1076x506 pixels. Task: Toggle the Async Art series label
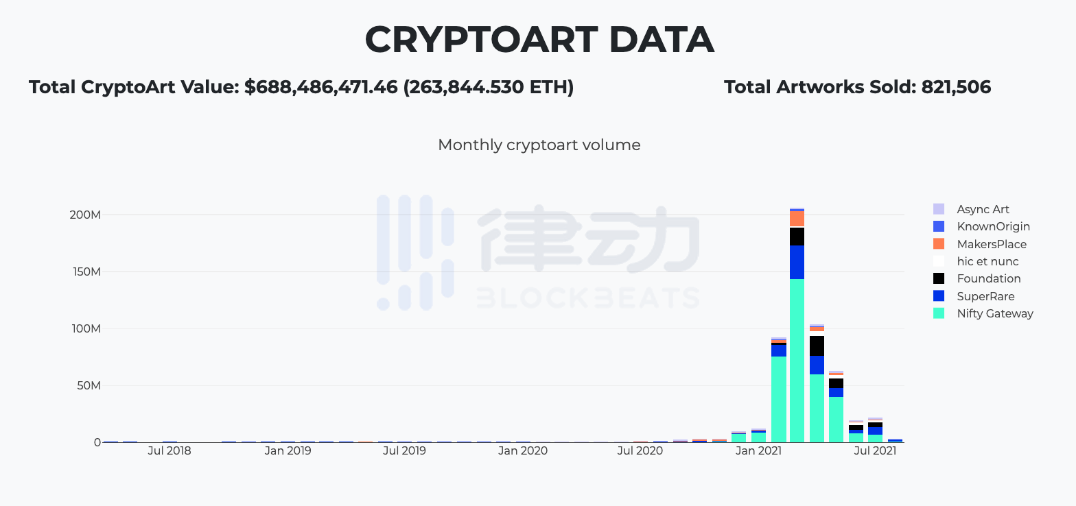click(983, 209)
